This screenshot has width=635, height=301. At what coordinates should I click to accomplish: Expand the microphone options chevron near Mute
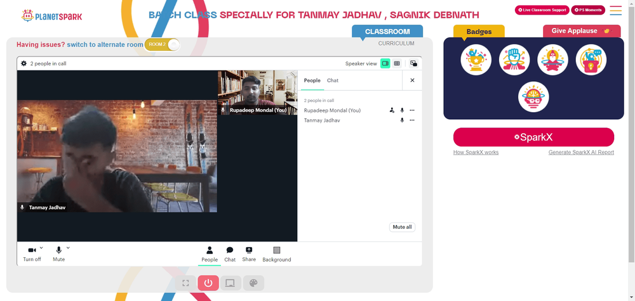(68, 248)
